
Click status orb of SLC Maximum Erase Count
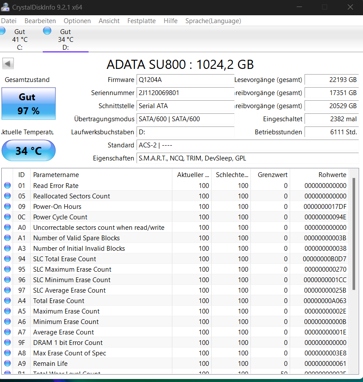coord(7,269)
